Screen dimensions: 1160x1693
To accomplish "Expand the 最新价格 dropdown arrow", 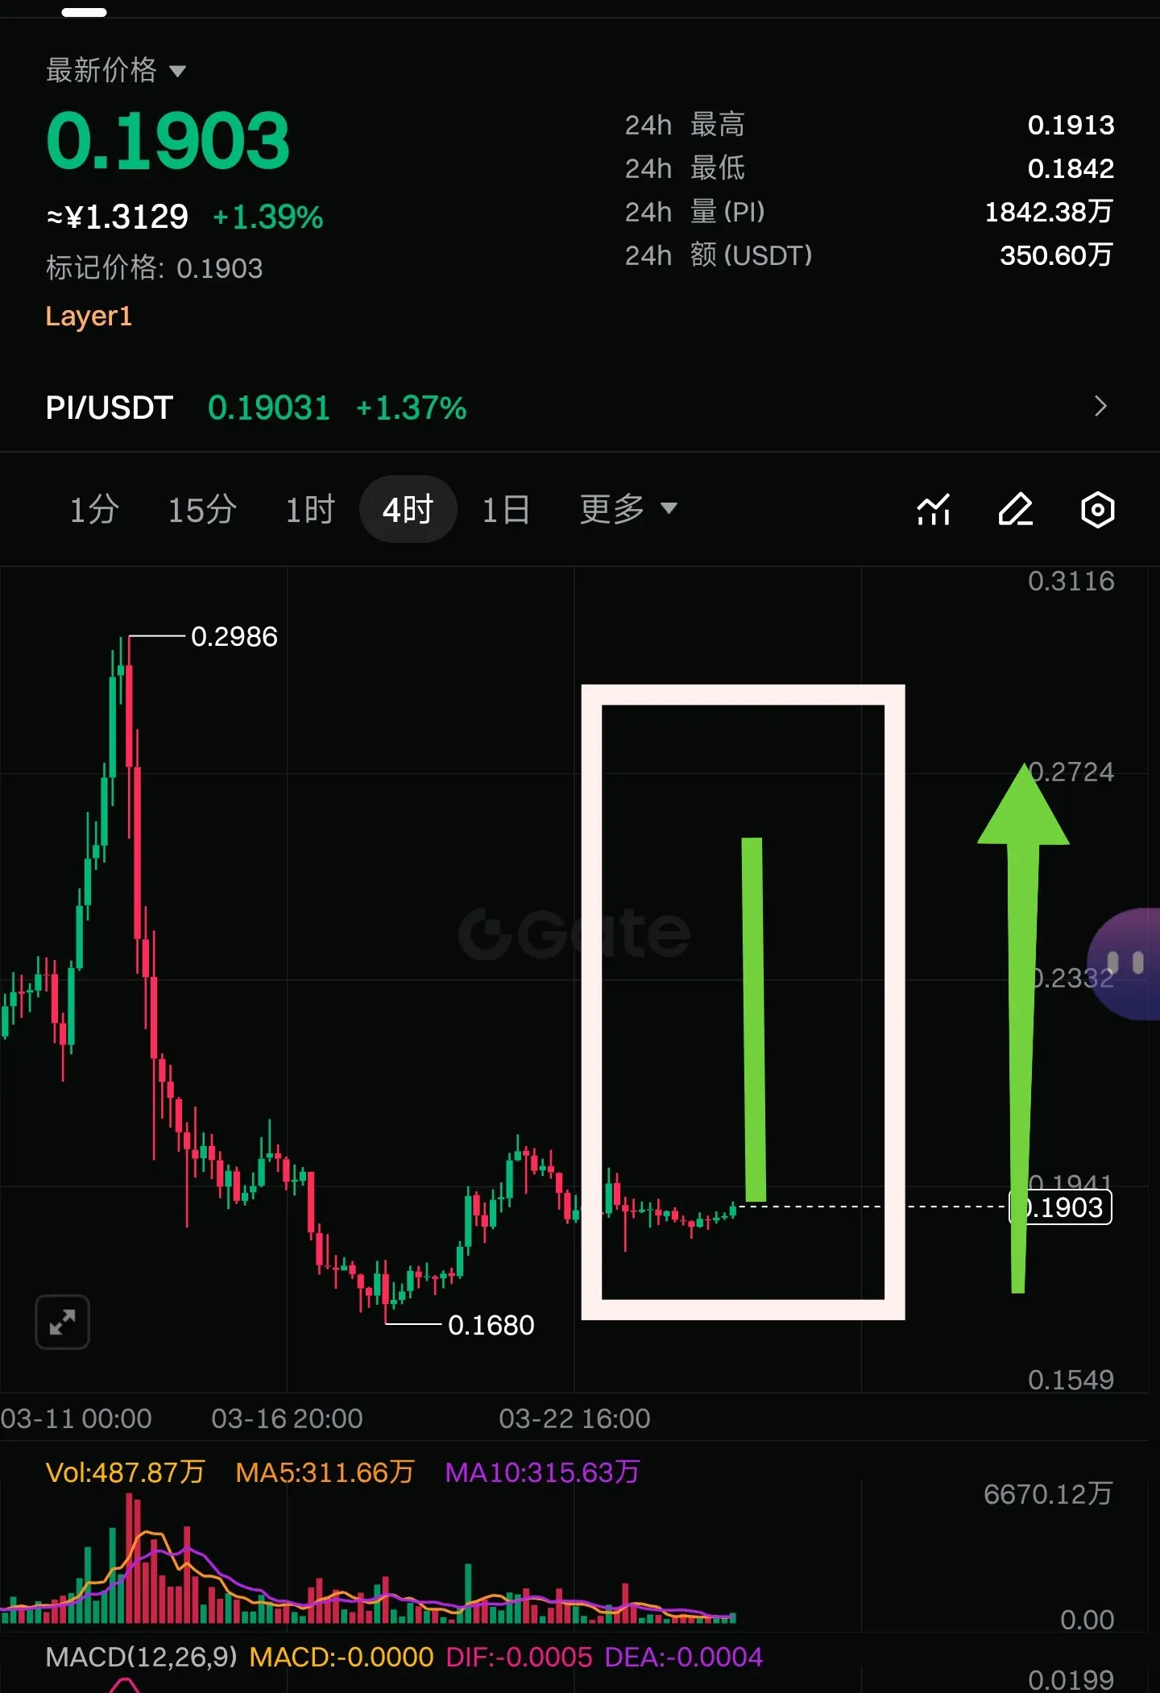I will 178,72.
